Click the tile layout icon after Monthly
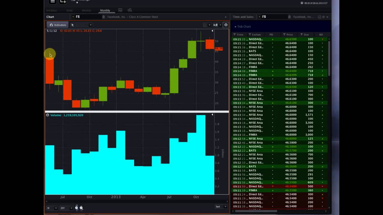The height and width of the screenshot is (215, 383). (x=120, y=10)
